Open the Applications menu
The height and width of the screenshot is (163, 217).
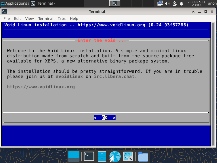pyautogui.click(x=15, y=3)
